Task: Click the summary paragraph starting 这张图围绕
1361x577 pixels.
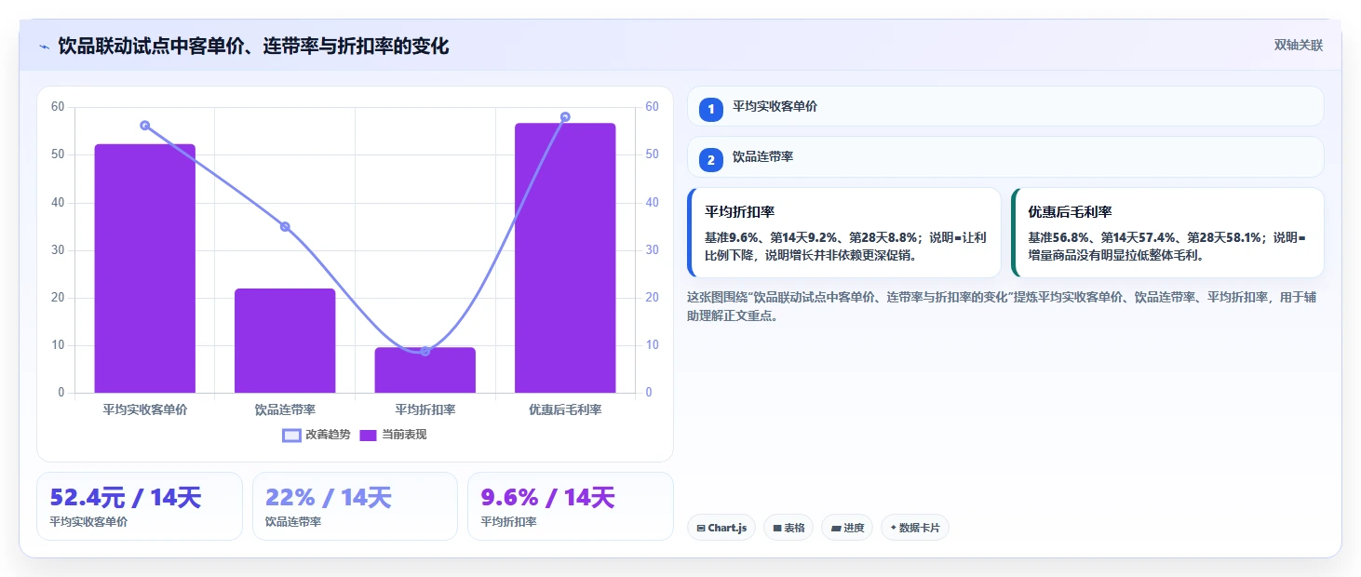Action: [x=1002, y=306]
